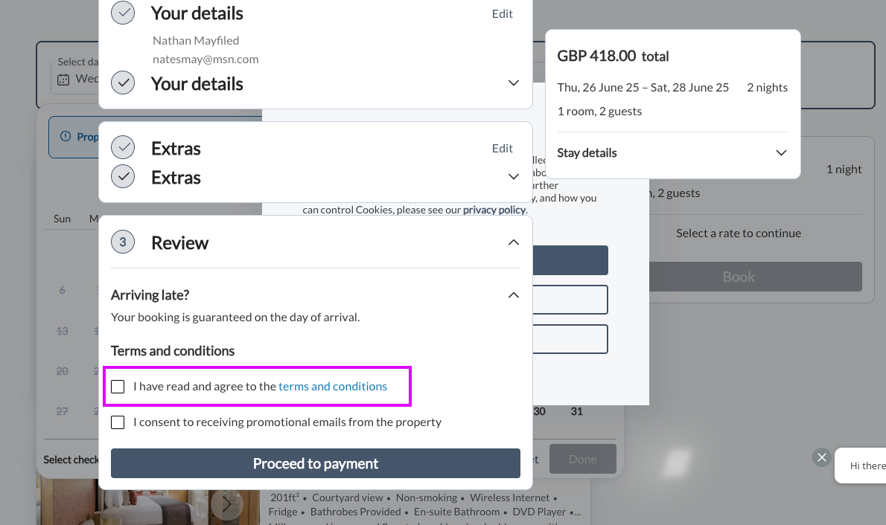Image resolution: width=886 pixels, height=525 pixels.
Task: Expand the lower Extras chevron
Action: (x=514, y=177)
